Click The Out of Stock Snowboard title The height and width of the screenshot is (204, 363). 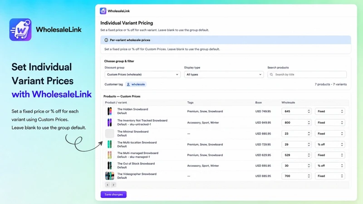pyautogui.click(x=136, y=164)
